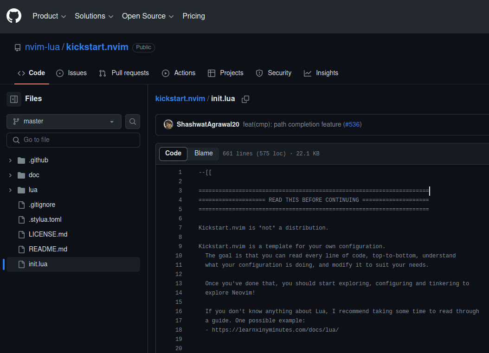This screenshot has width=489, height=353.
Task: Expand the lua folder chevron
Action: tap(10, 190)
